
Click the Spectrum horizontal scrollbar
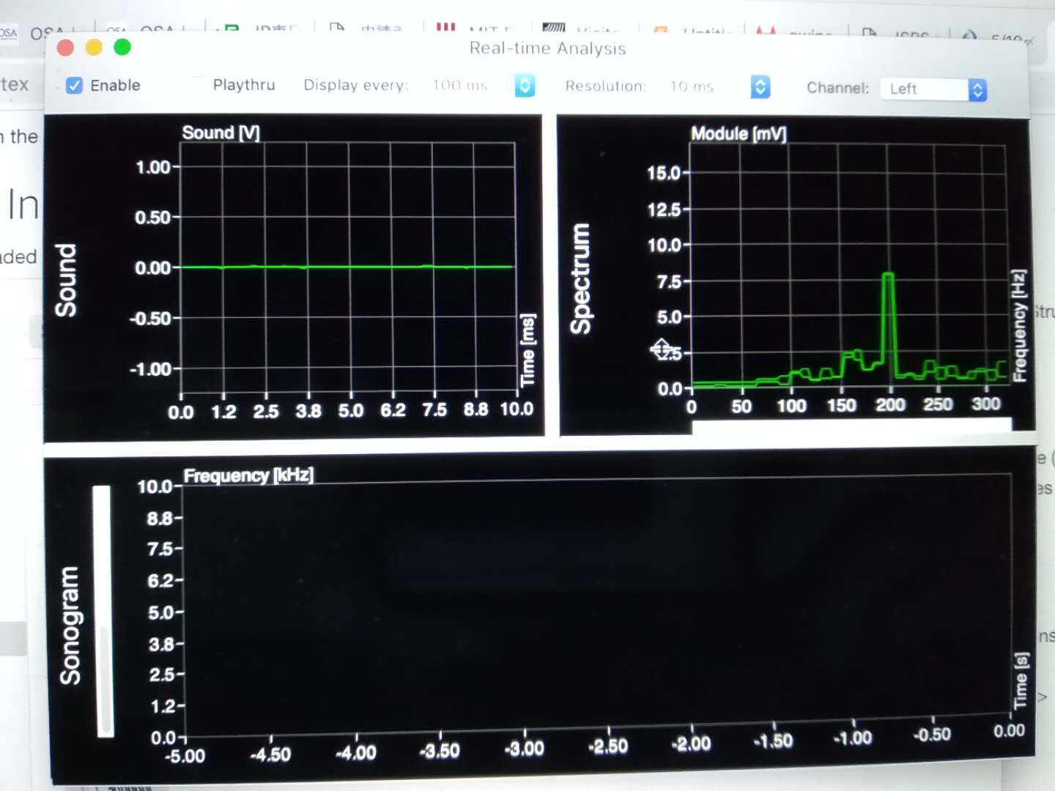851,426
